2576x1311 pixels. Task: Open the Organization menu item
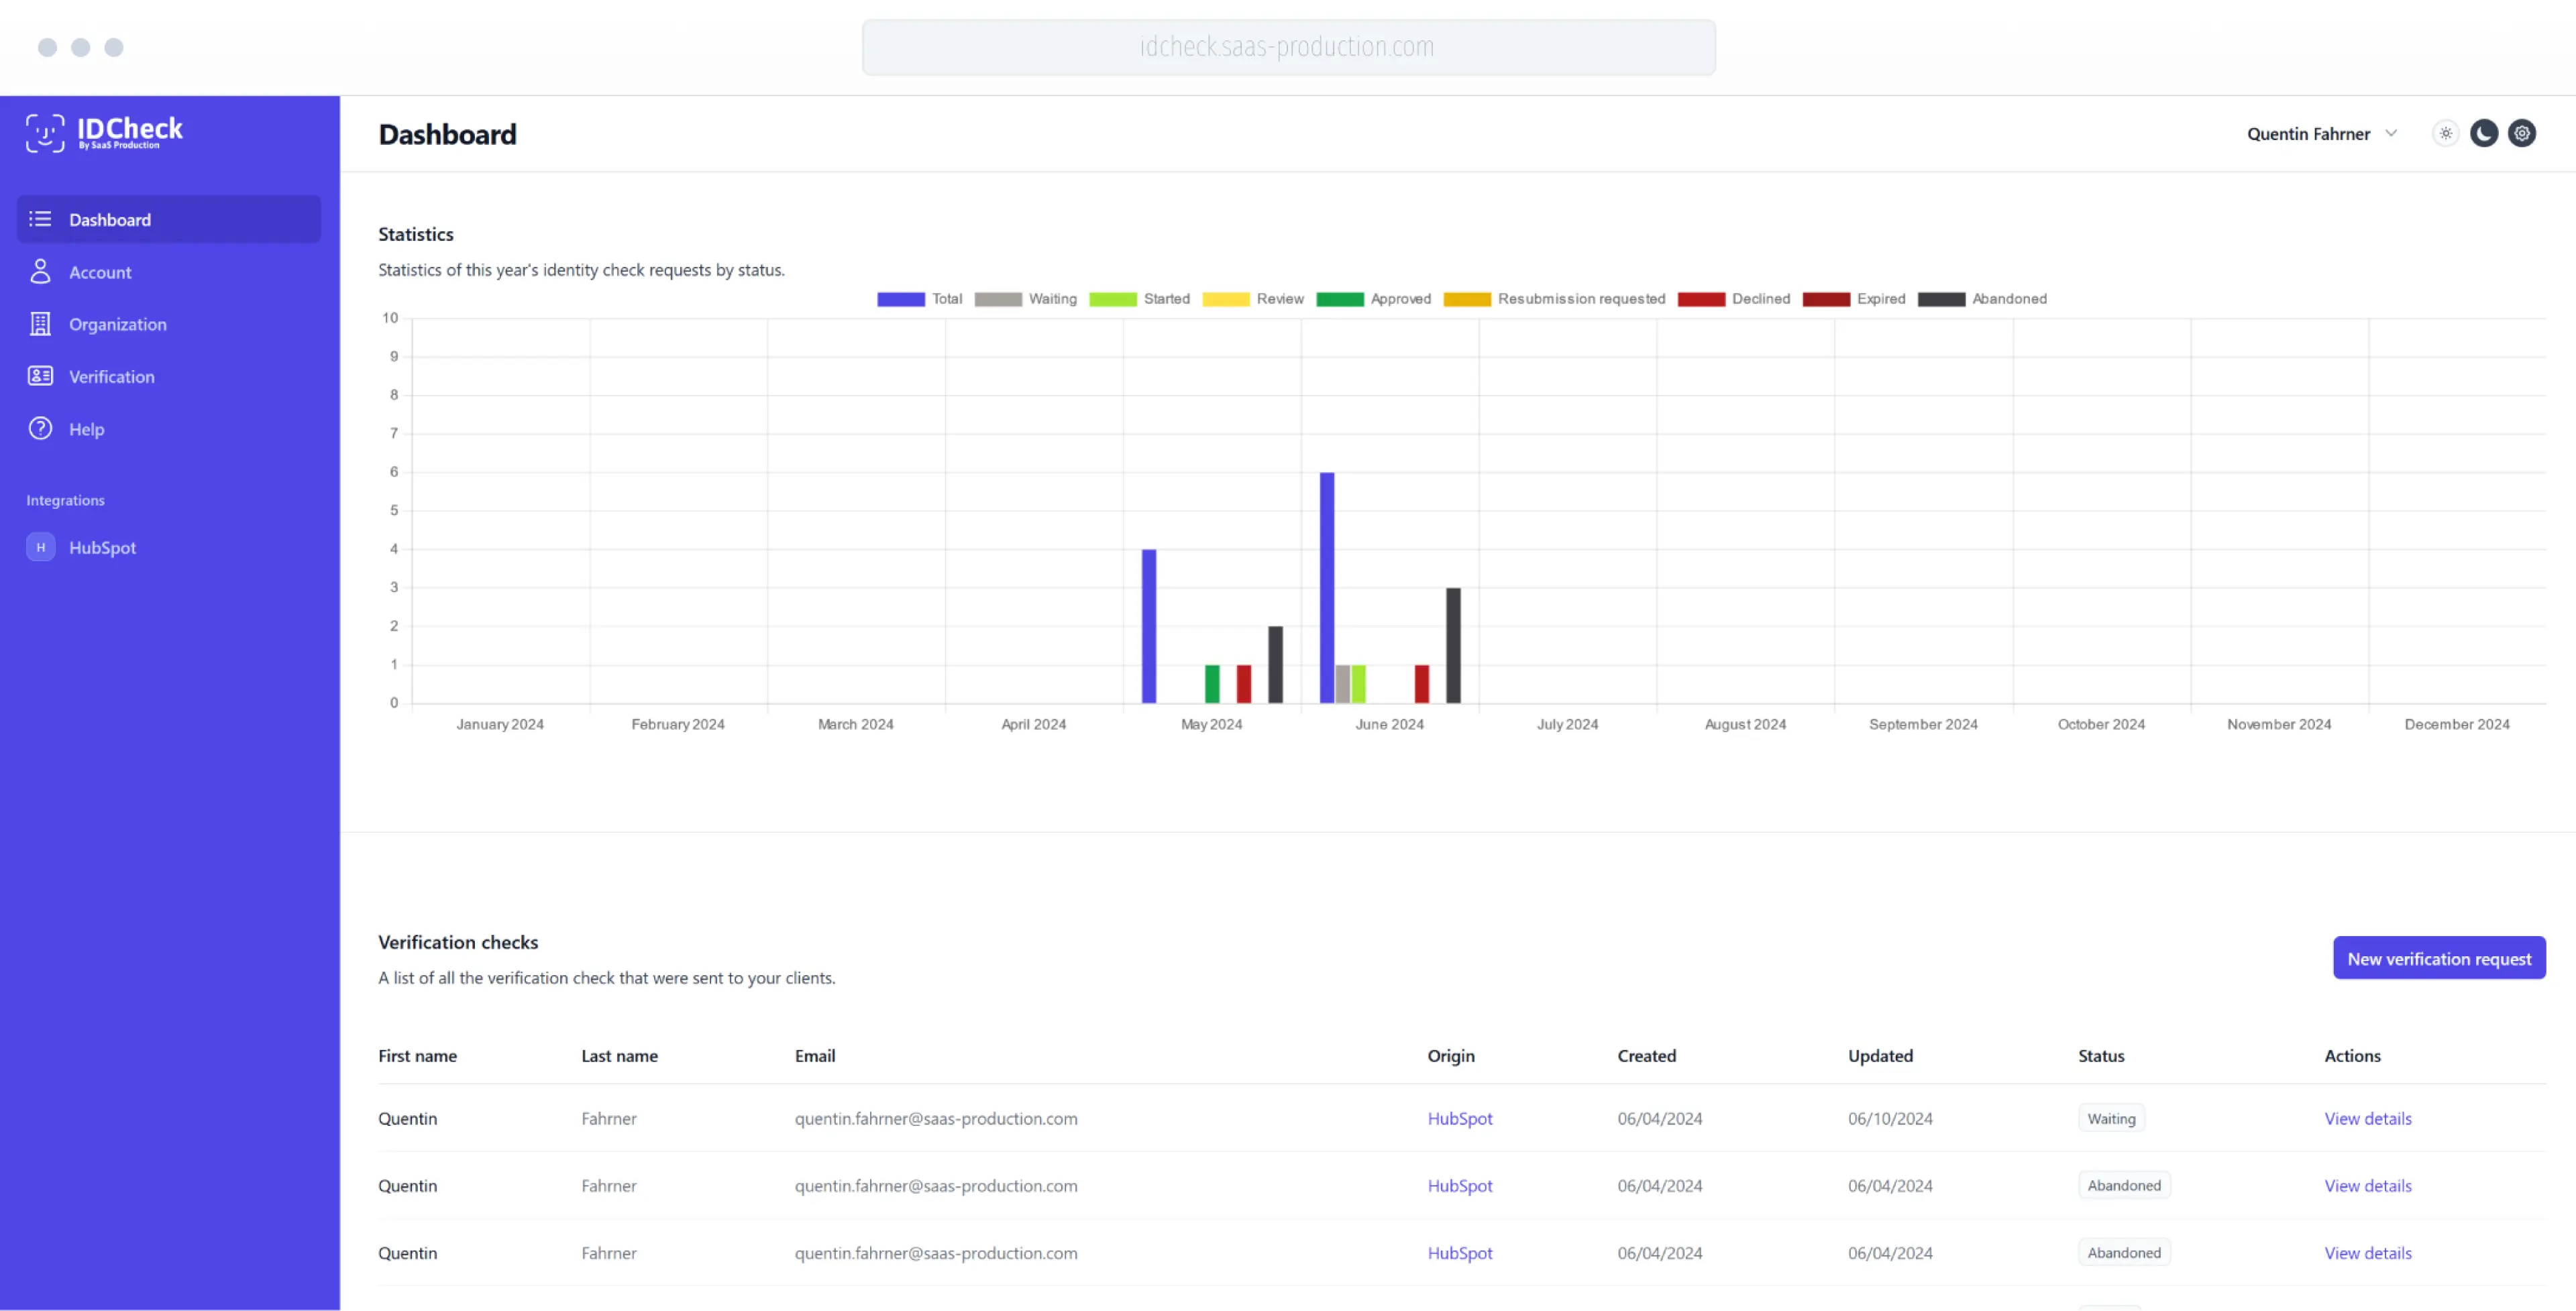coord(117,324)
